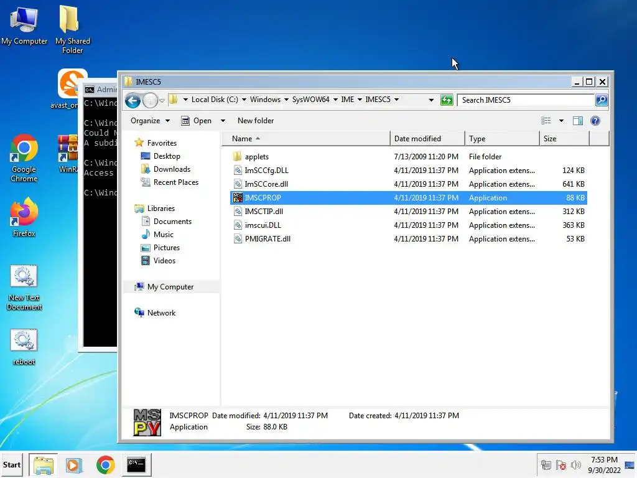Expand the Open button dropdown arrow
Viewport: 637px width, 478px height.
[x=223, y=121]
